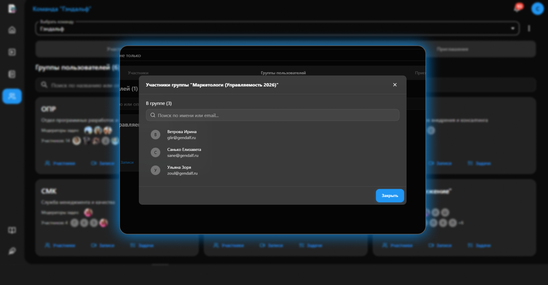Switch to the Приглашения tab
The width and height of the screenshot is (548, 285).
tap(452, 49)
